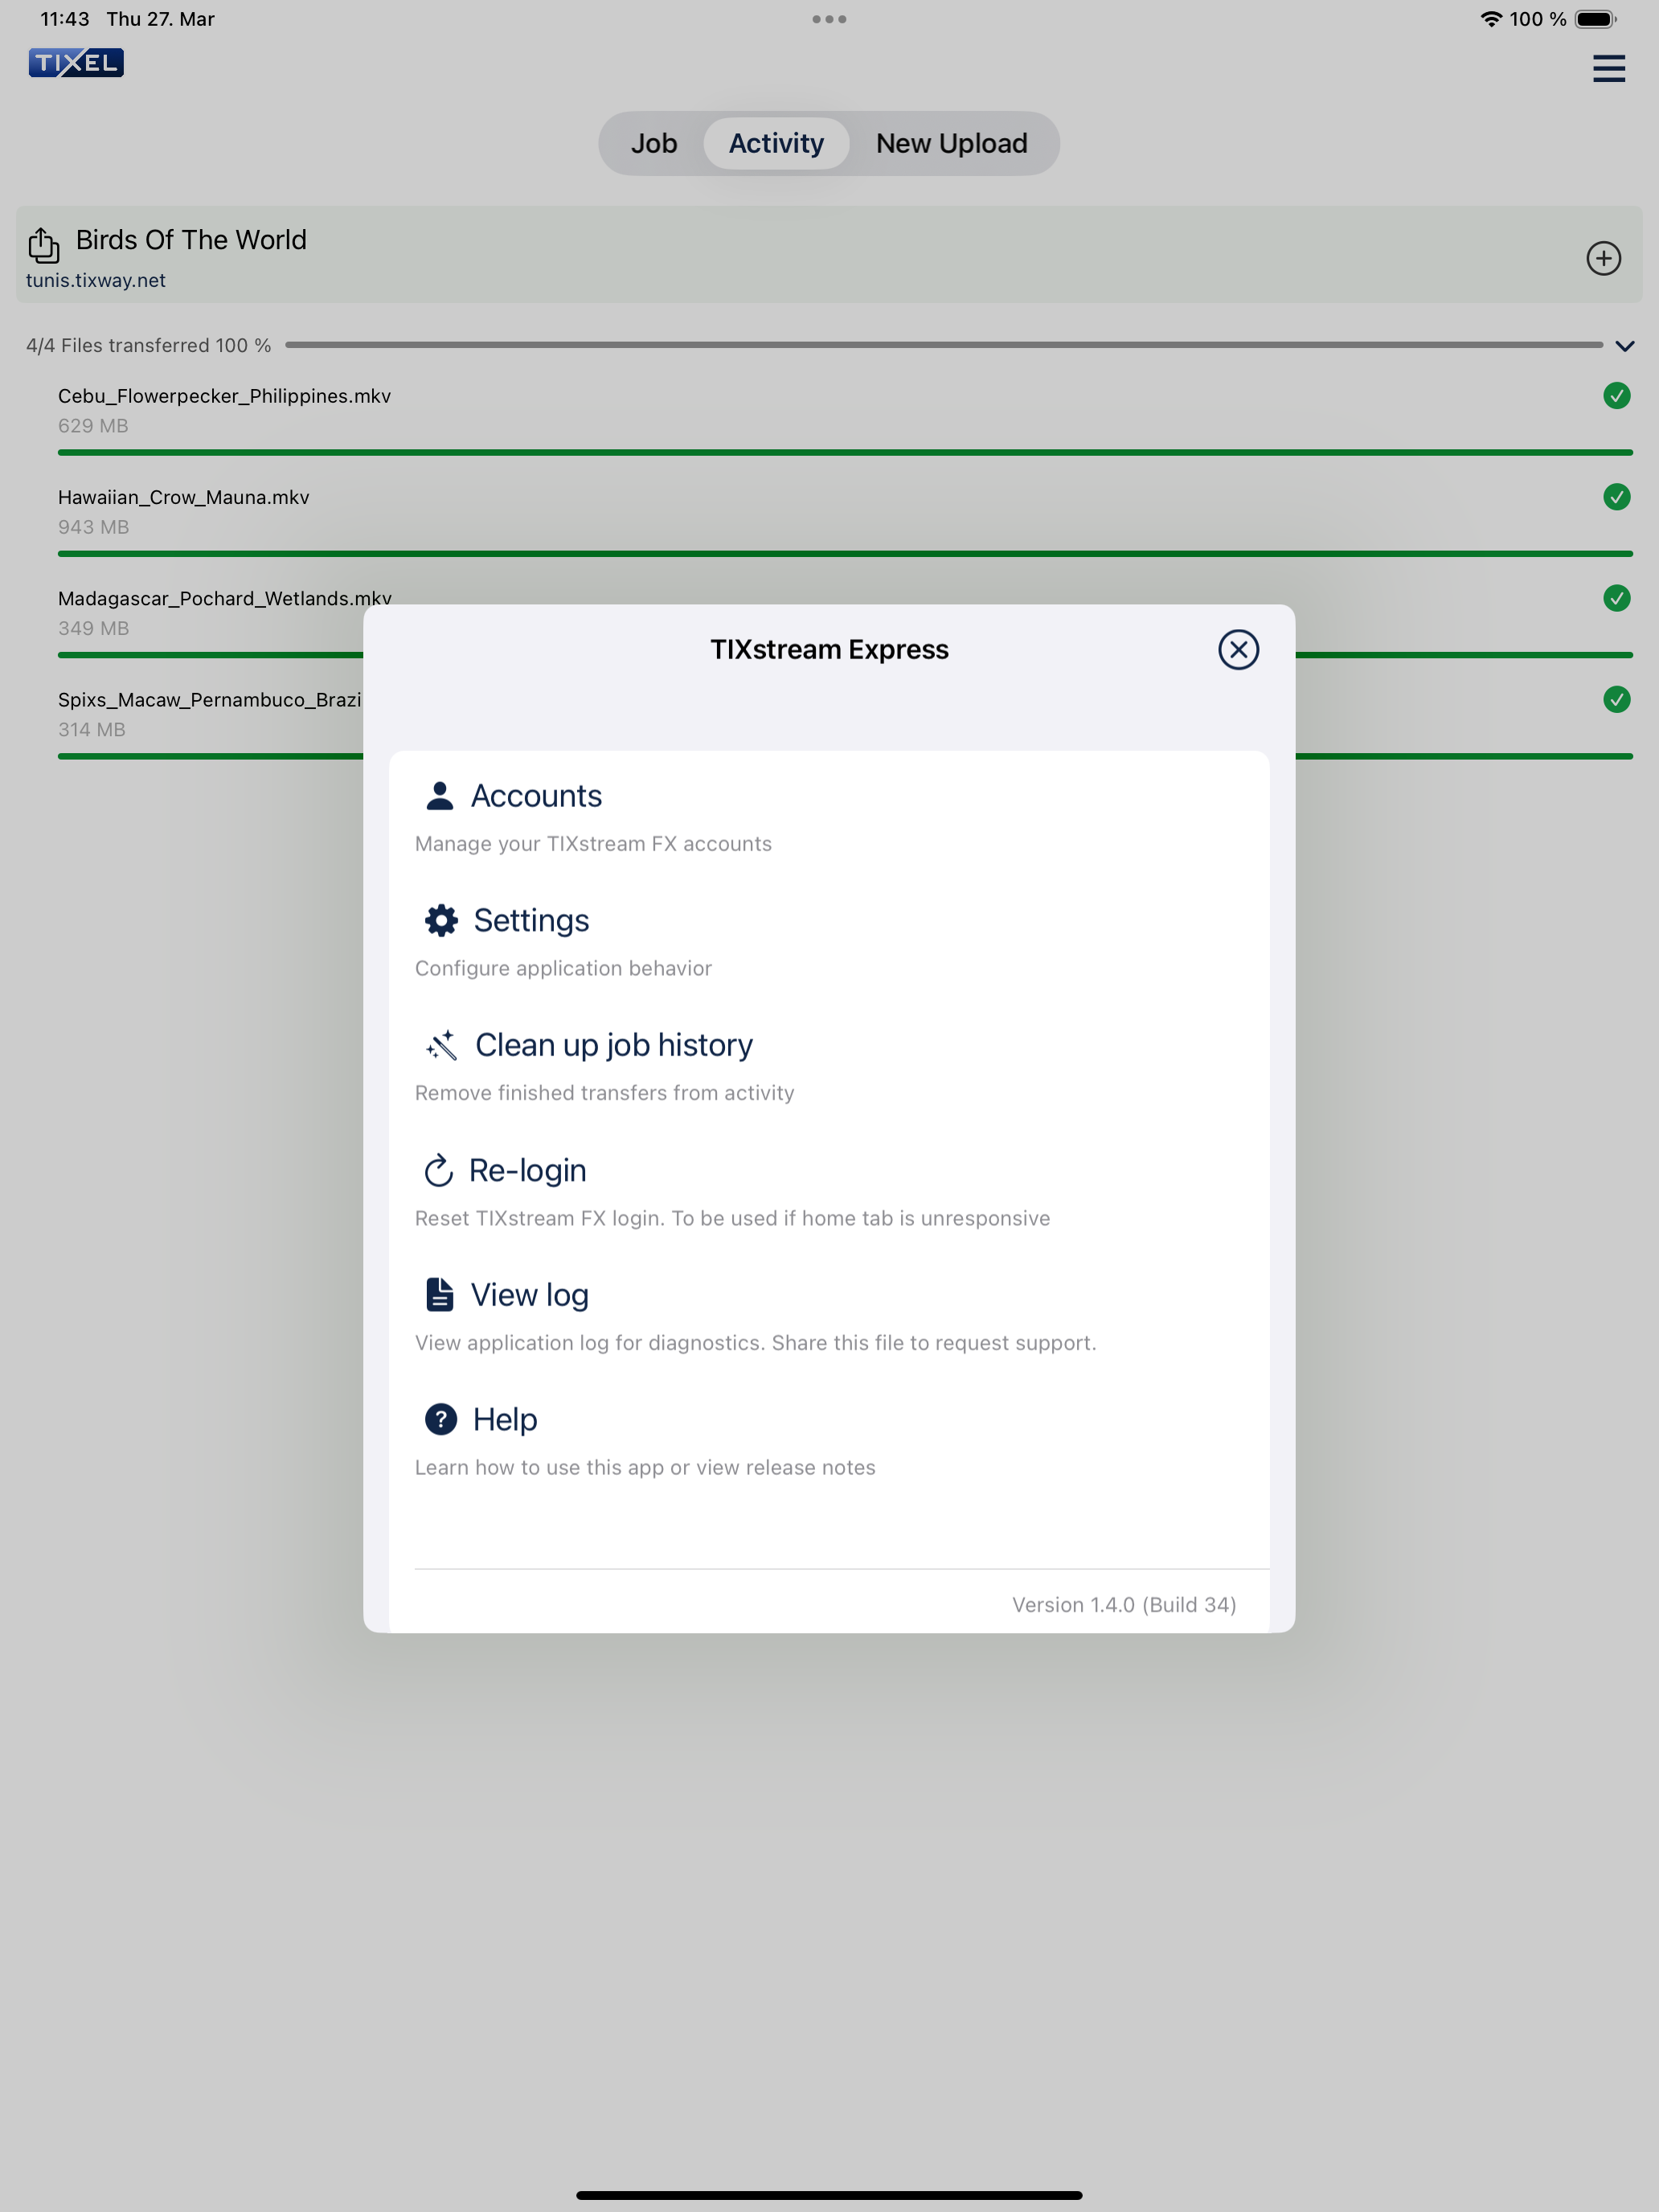
Task: Click the Accounts person icon
Action: click(x=440, y=796)
